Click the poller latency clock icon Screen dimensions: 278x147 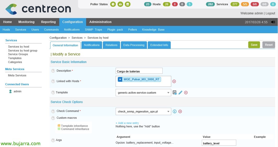(113, 4)
